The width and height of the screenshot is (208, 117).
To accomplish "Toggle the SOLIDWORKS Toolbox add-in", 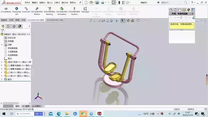I will click(x=74, y=11).
